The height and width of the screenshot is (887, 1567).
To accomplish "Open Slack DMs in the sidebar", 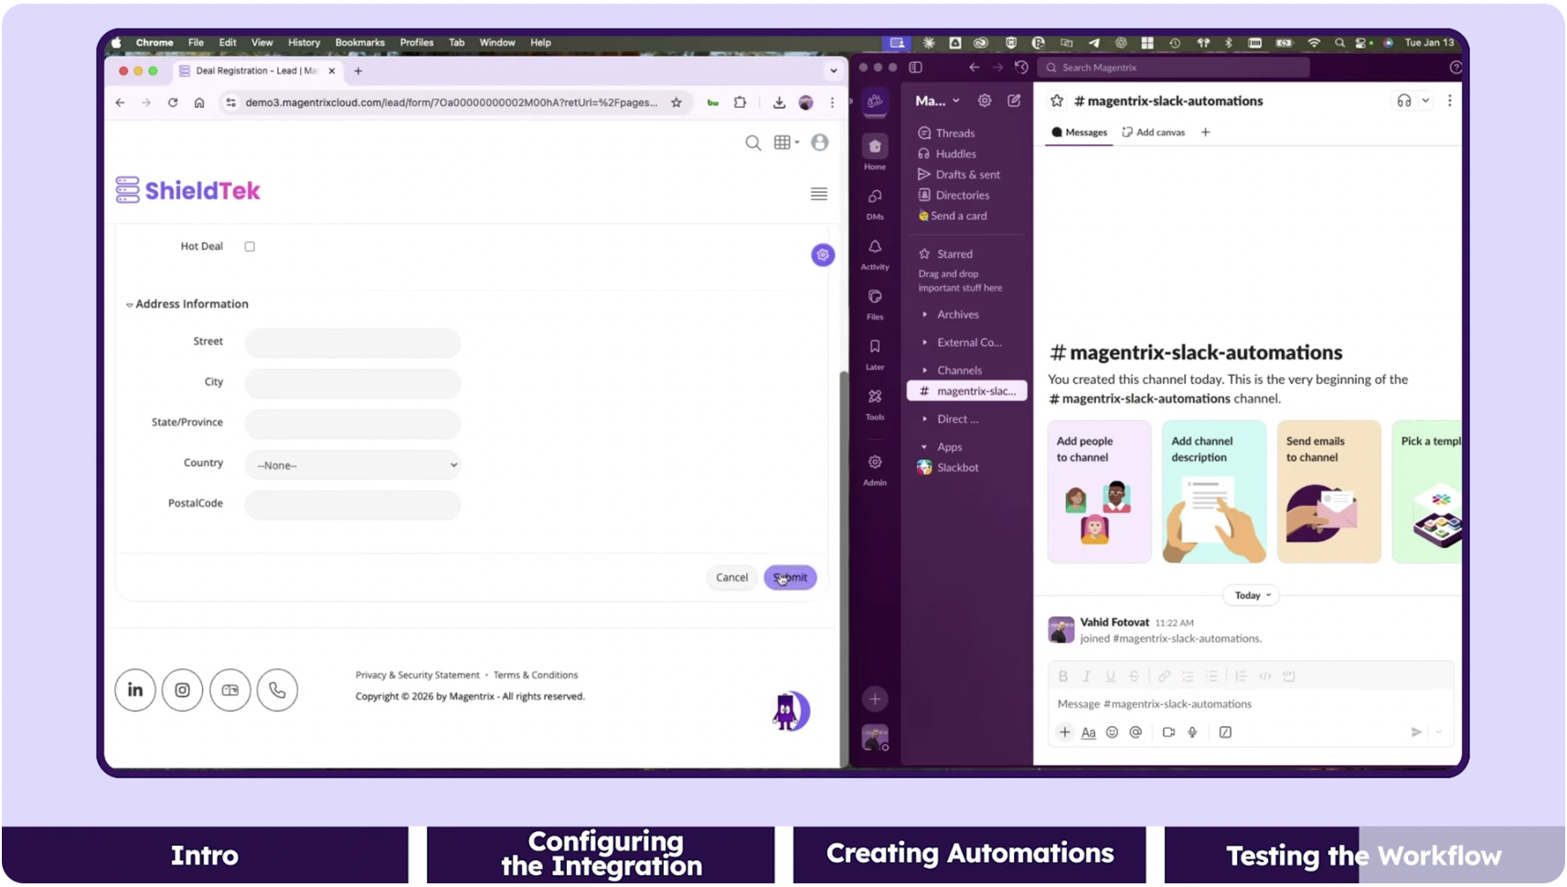I will pyautogui.click(x=875, y=204).
